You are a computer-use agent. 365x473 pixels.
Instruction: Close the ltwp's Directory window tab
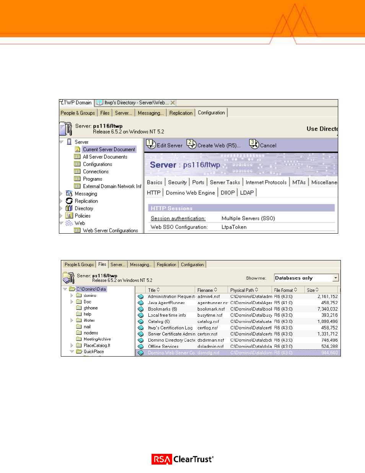[173, 103]
